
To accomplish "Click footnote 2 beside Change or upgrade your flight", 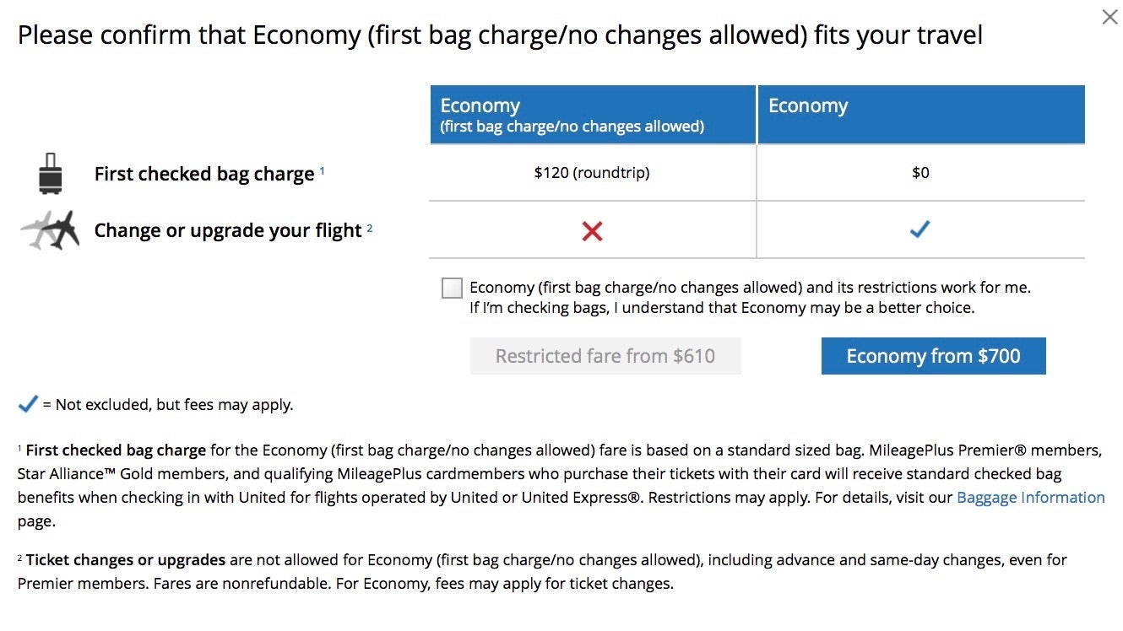I will tap(370, 227).
